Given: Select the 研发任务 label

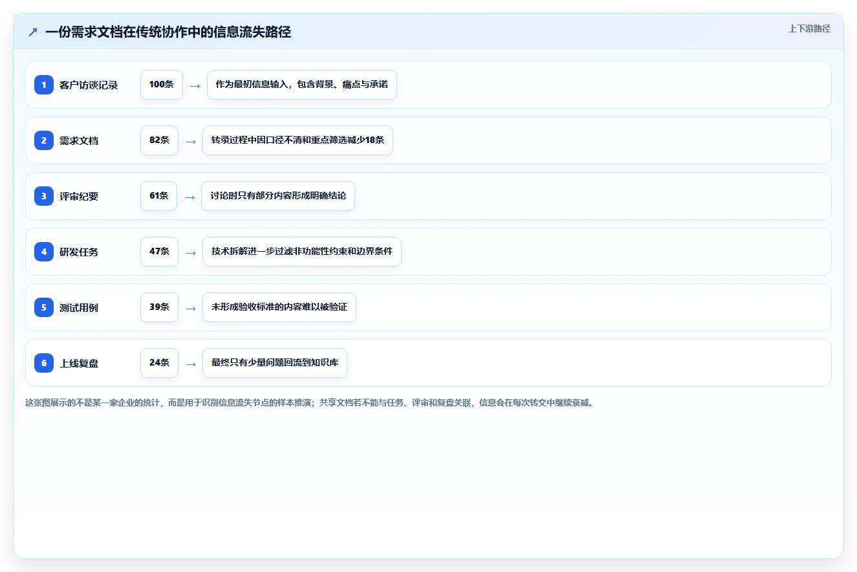Looking at the screenshot, I should pos(79,252).
